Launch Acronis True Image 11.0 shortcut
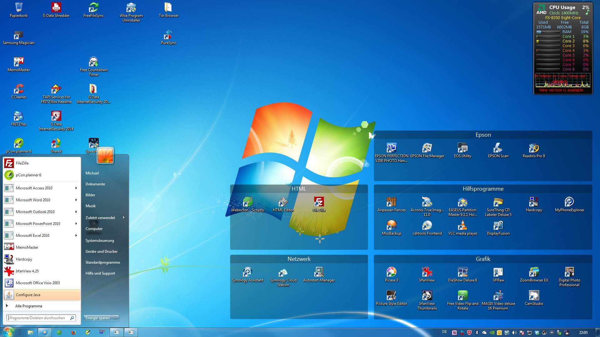The width and height of the screenshot is (600, 337). [427, 207]
